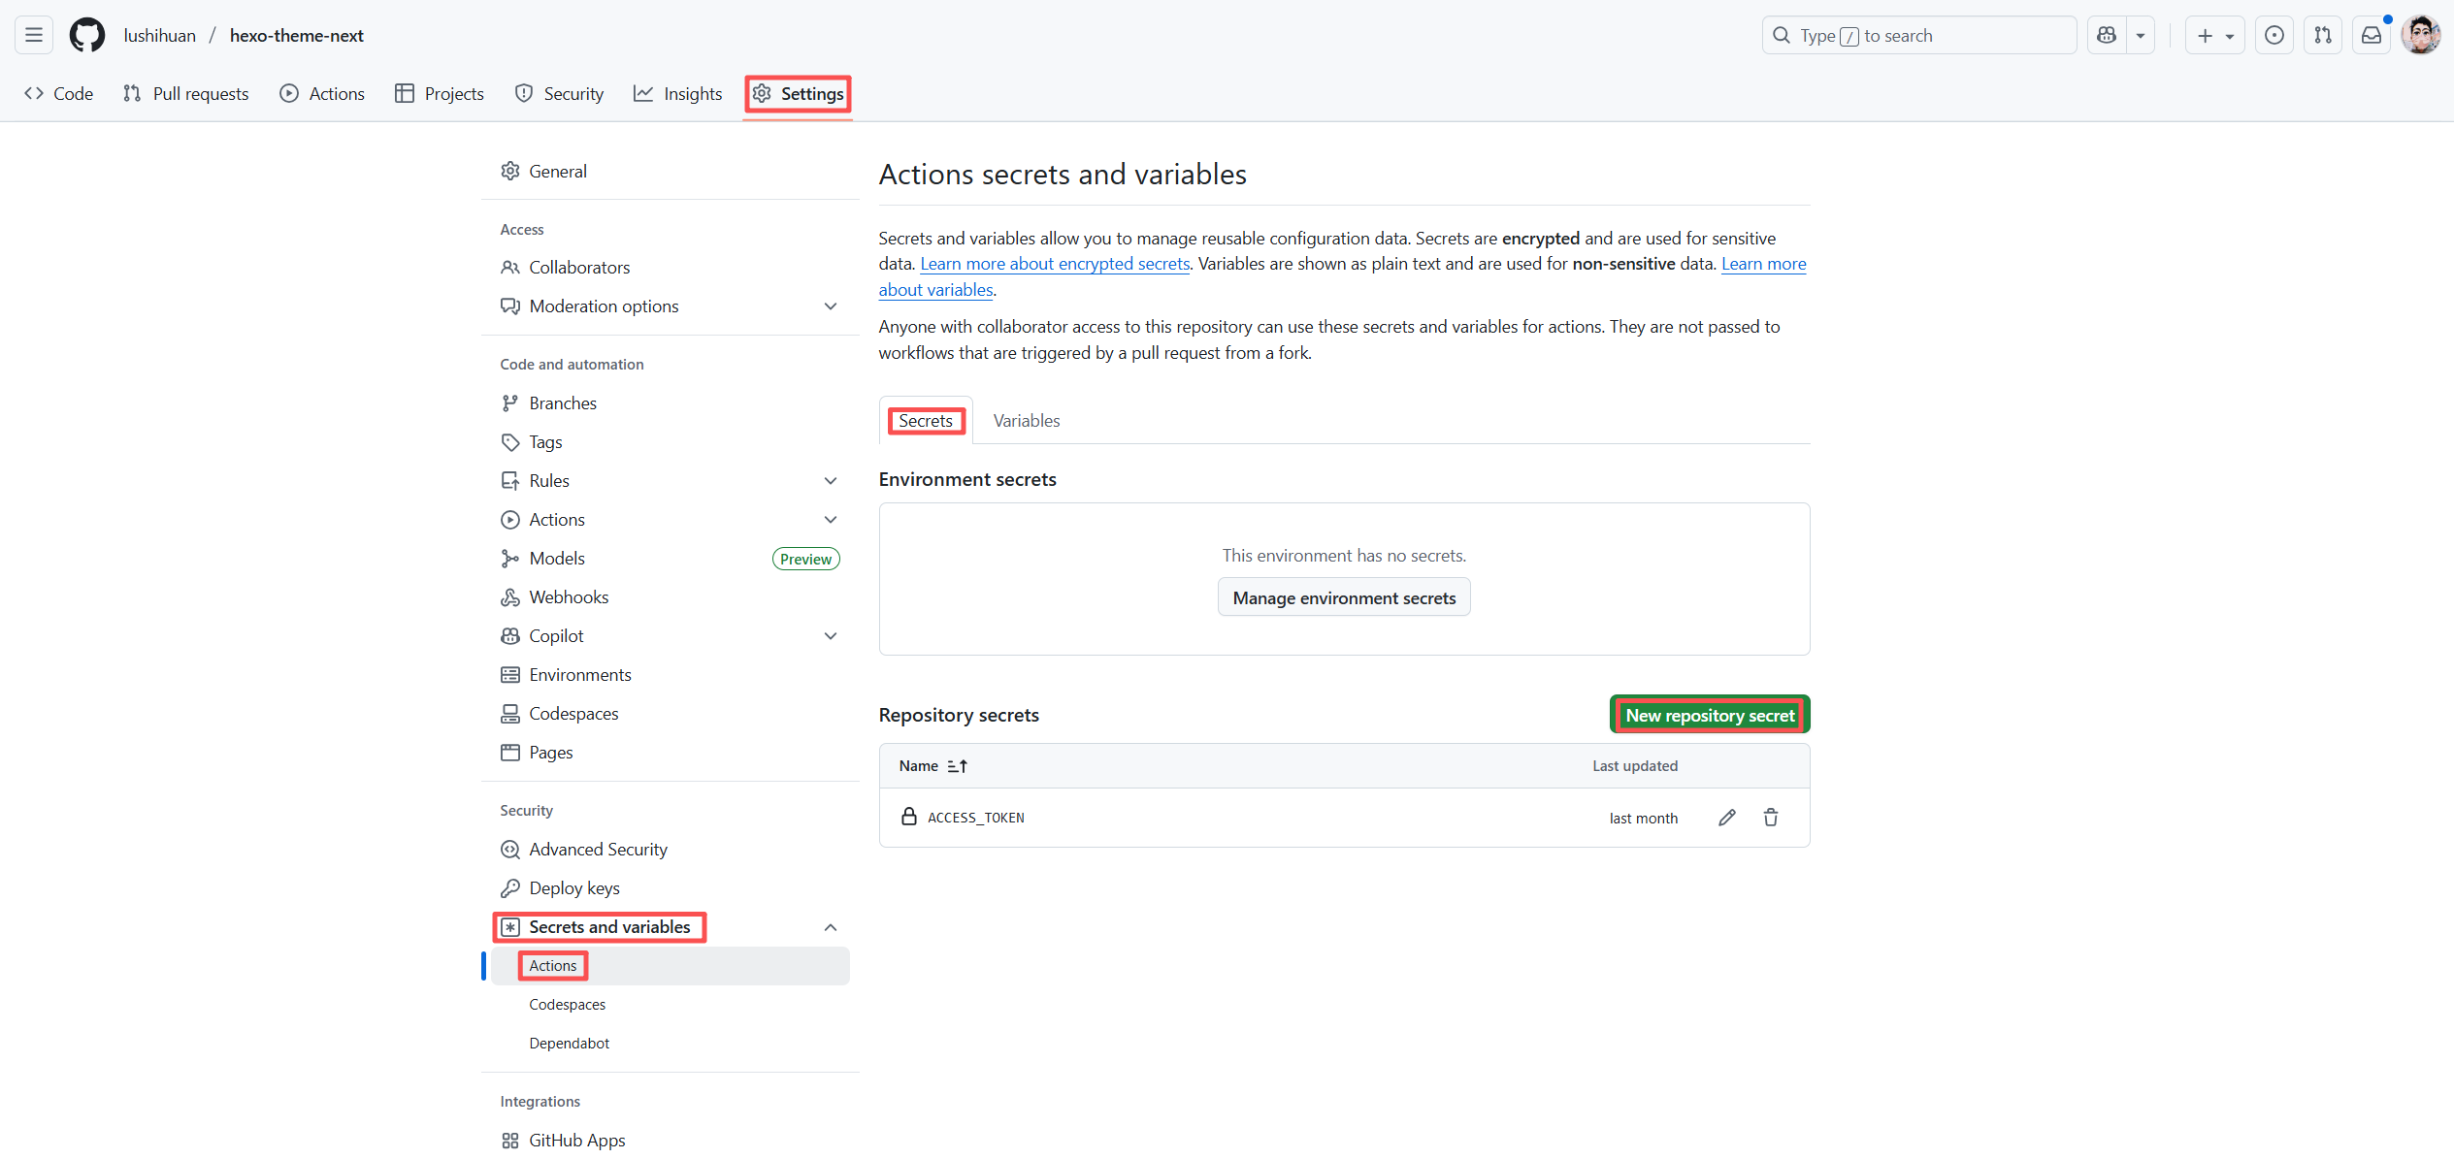Open pull requests icon in header

2322,36
